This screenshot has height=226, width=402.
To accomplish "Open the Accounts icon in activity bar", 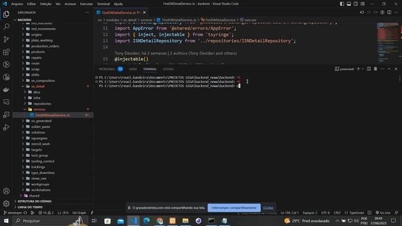I will pos(6,191).
